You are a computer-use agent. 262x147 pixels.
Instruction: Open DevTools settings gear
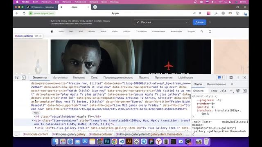click(x=231, y=78)
